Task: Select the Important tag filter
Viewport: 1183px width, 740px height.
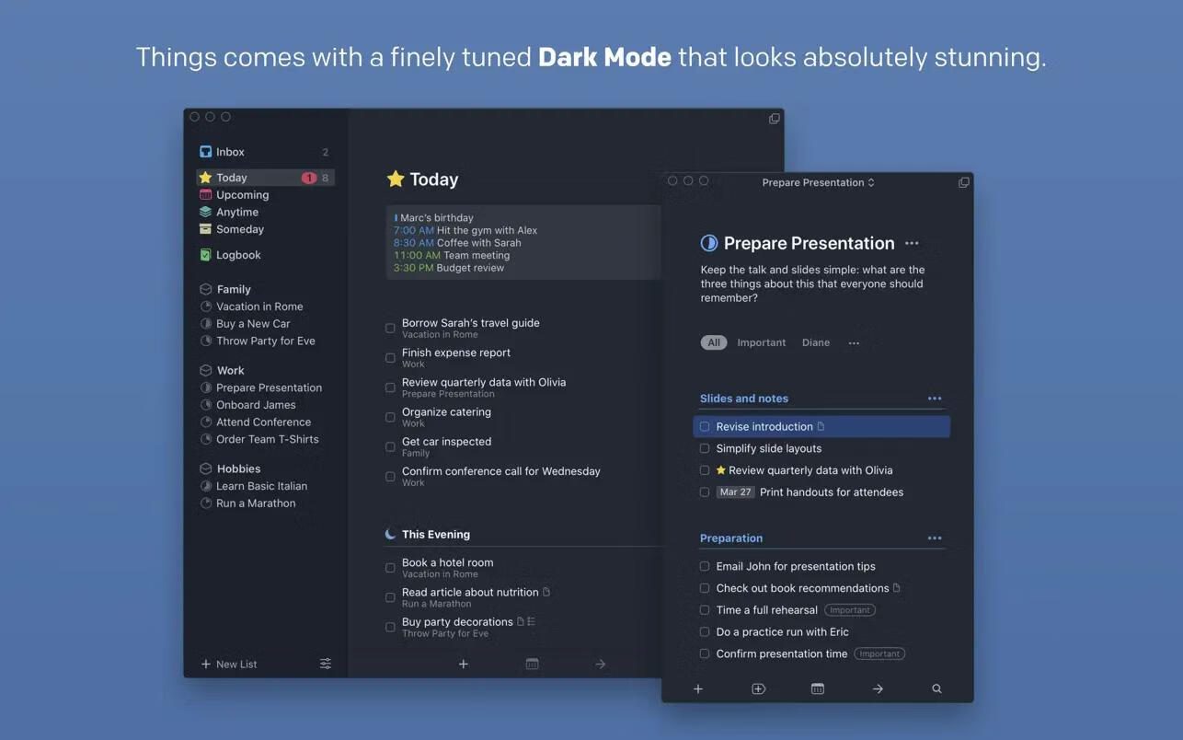Action: [761, 342]
